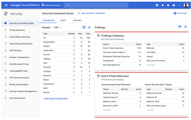Select VM Patching sidebar radio
The image size is (191, 120).
tap(5, 50)
